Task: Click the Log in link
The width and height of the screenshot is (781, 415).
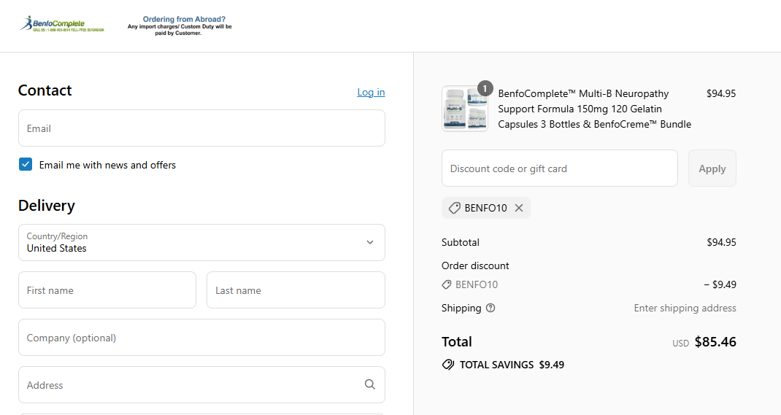Action: [371, 92]
